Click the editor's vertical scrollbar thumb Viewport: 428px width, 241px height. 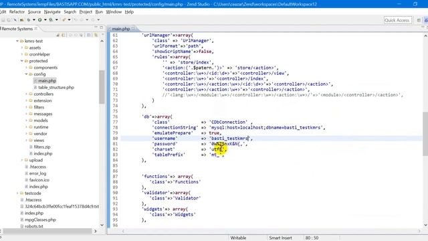click(x=425, y=134)
